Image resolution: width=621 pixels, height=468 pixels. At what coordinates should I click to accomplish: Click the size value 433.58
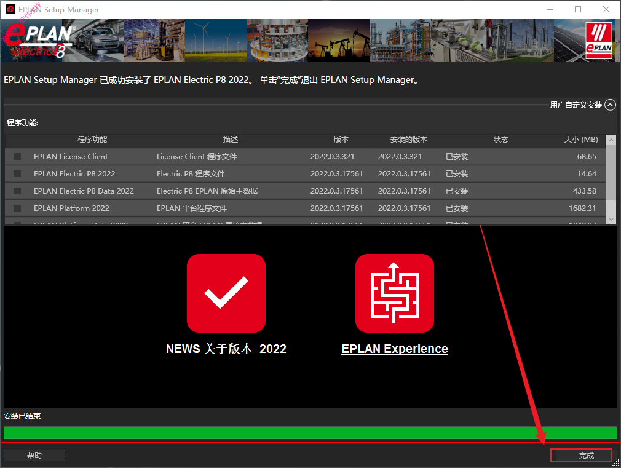click(x=585, y=191)
